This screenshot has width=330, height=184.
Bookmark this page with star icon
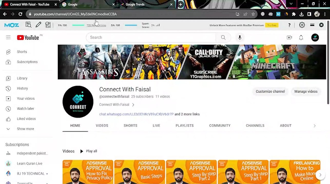253,14
